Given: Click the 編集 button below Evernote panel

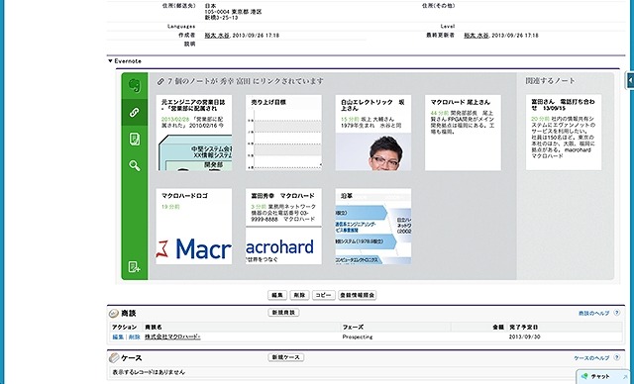Looking at the screenshot, I should pyautogui.click(x=277, y=295).
